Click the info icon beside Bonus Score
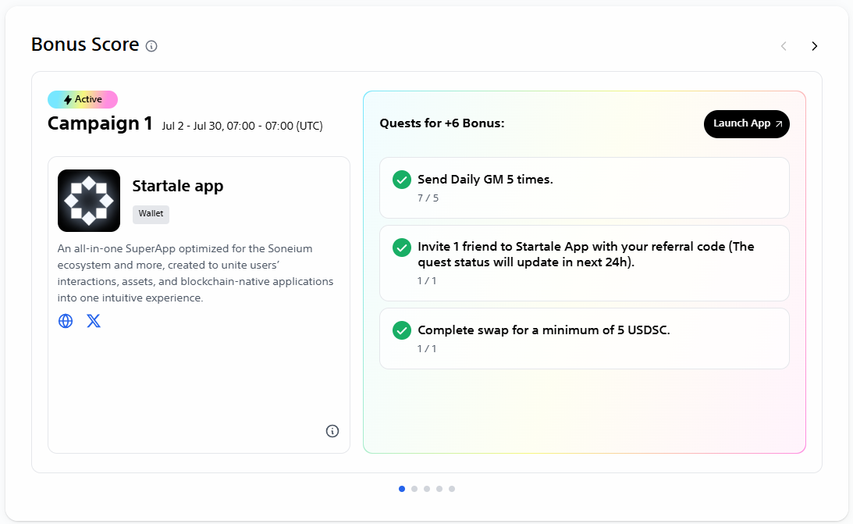Image resolution: width=853 pixels, height=524 pixels. pyautogui.click(x=151, y=46)
